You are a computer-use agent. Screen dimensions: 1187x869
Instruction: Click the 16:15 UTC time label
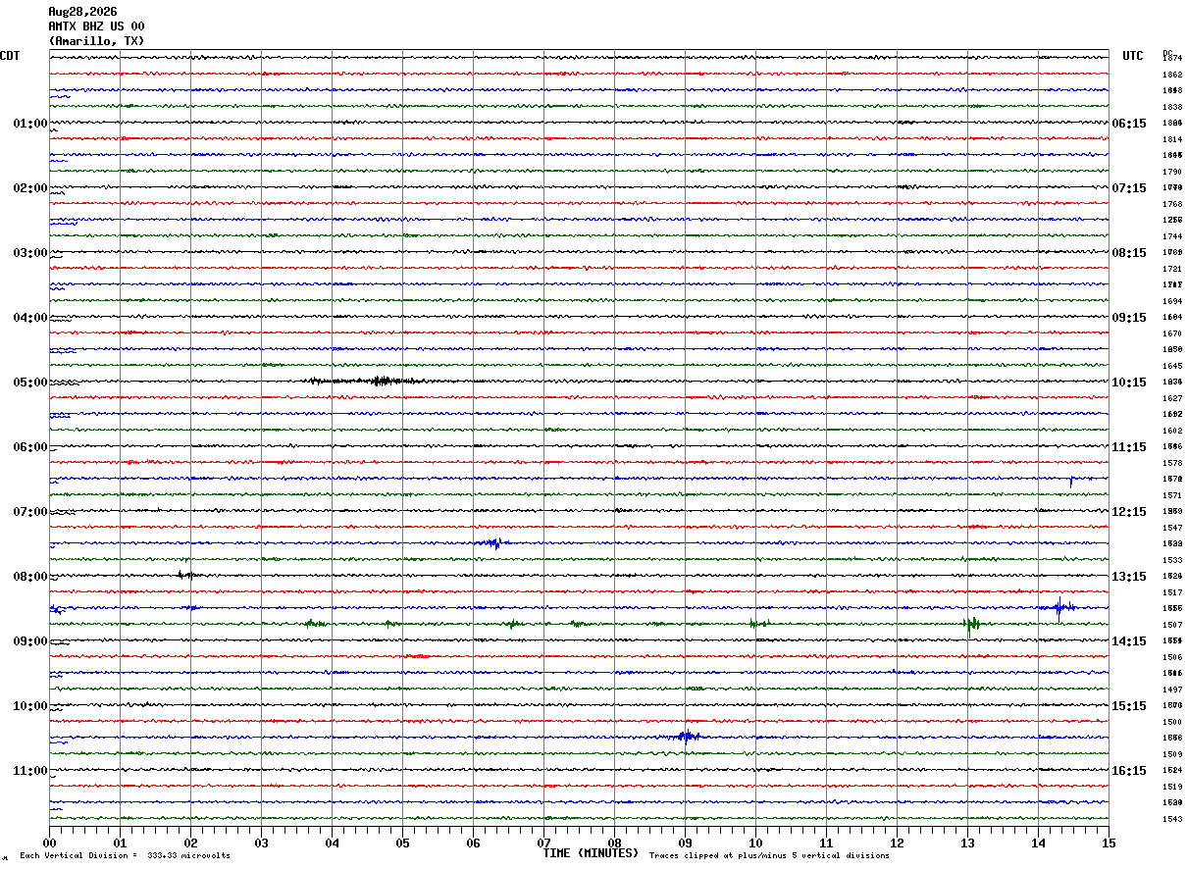[x=1128, y=771]
